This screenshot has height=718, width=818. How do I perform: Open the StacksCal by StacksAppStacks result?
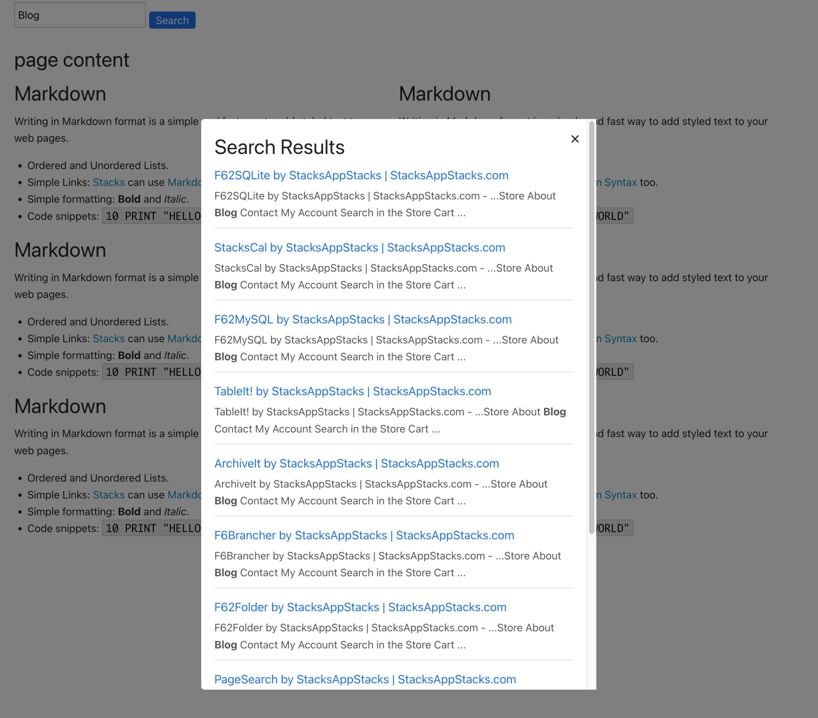click(x=360, y=248)
